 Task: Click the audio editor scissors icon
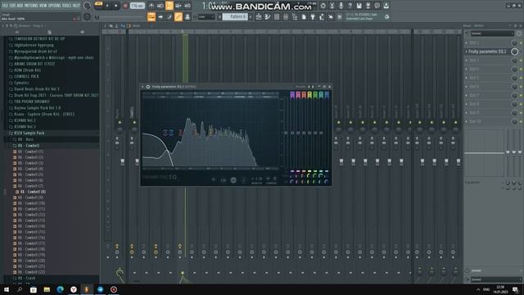point(332,6)
